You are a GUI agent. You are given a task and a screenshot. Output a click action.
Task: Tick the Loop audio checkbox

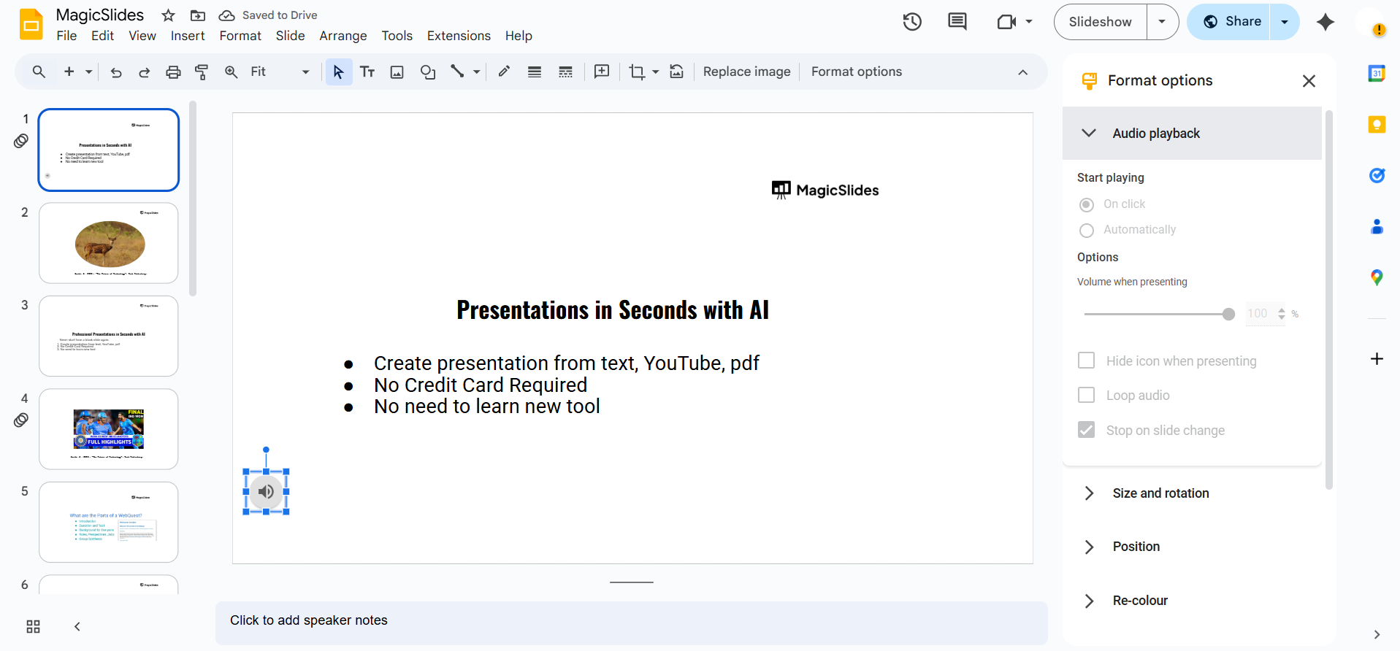click(1087, 395)
